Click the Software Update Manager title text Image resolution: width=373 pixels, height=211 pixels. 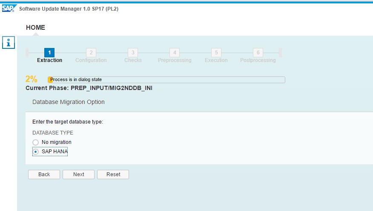[69, 9]
